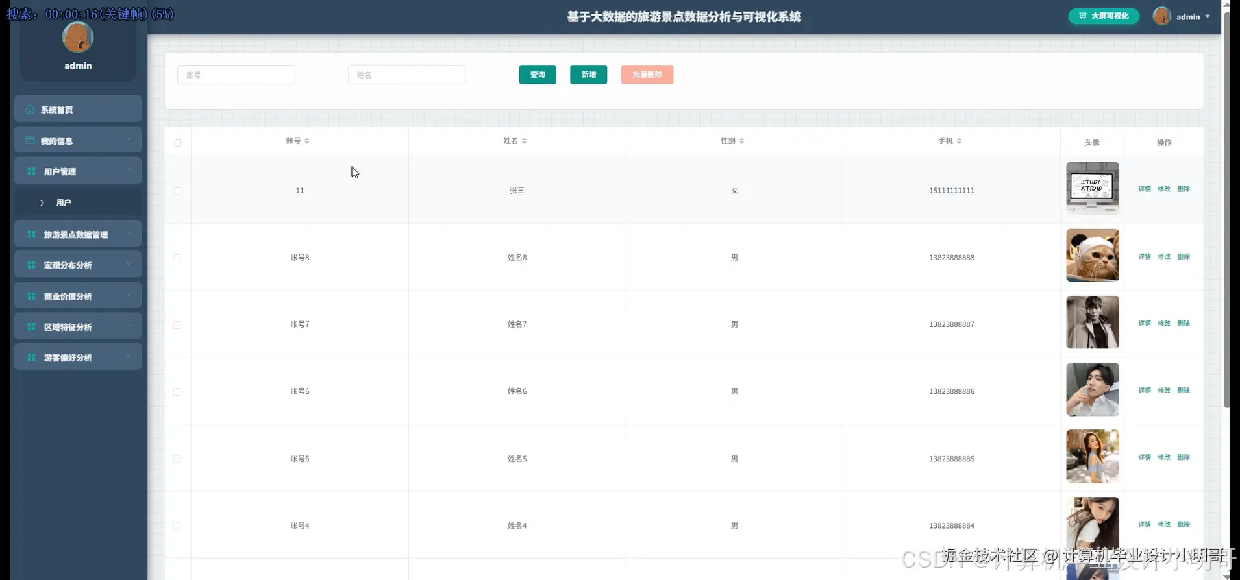Click the 旅游景点数据管理 grid icon
Viewport: 1240px width, 580px height.
click(31, 234)
